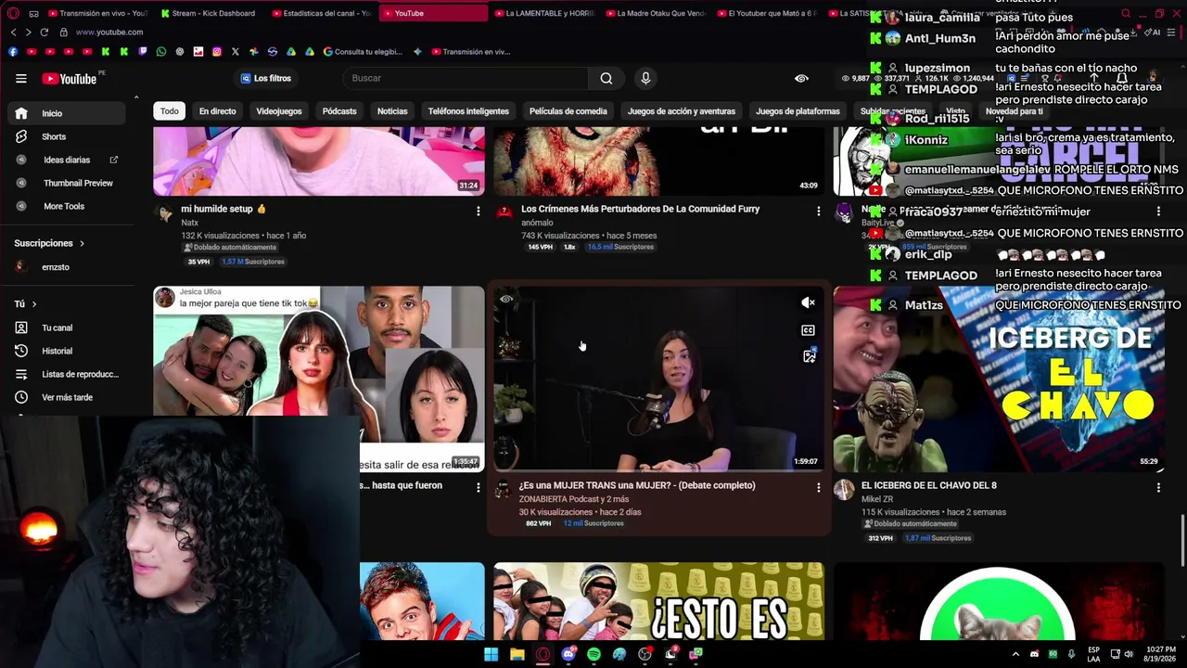Switch the ESP LAA input language
This screenshot has height=668, width=1187.
1093,654
